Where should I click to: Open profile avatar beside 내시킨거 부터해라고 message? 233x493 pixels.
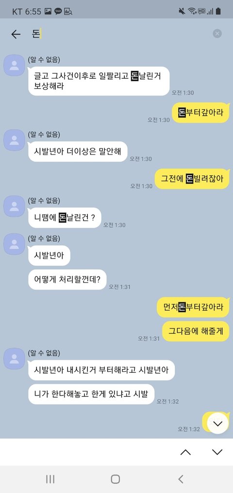click(x=14, y=358)
